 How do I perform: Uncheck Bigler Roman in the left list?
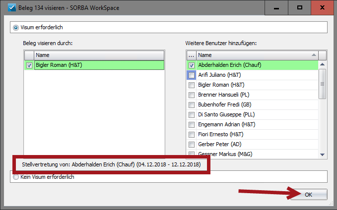tap(29, 65)
